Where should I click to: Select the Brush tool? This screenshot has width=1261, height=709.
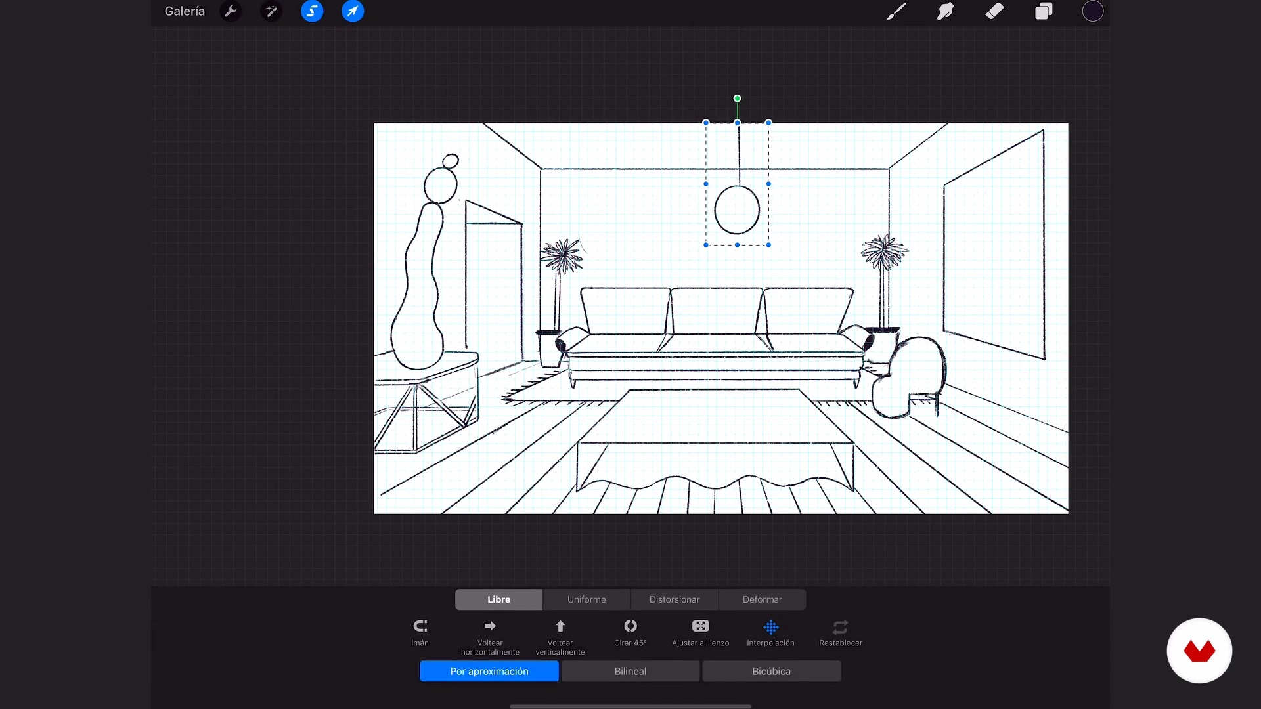coord(896,11)
